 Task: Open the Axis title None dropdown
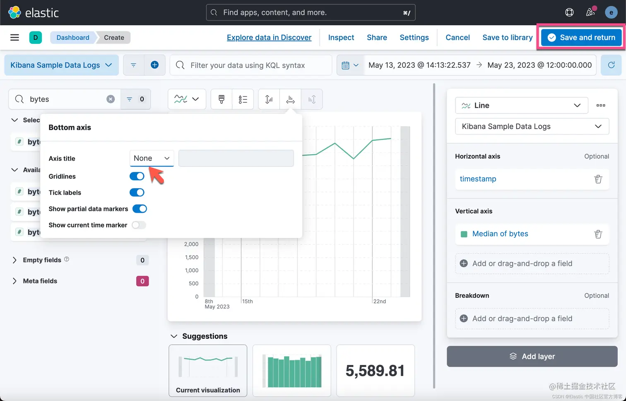pos(152,158)
